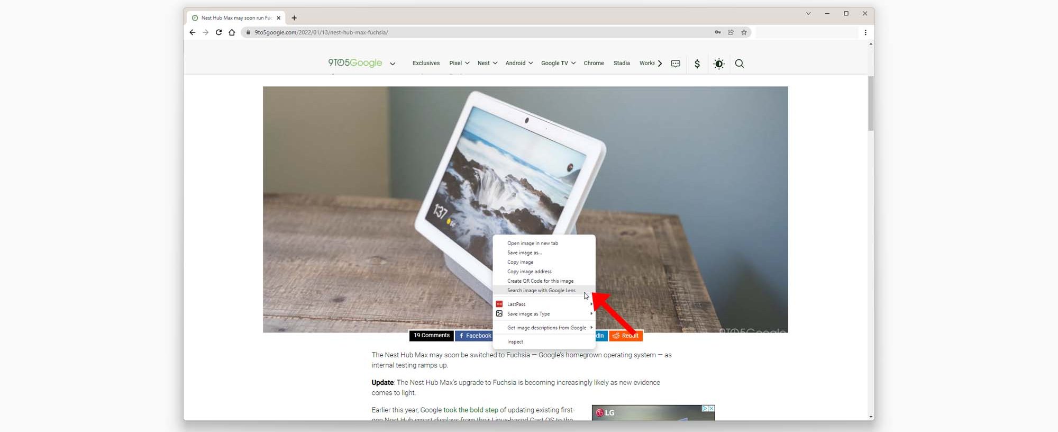Toggle dark mode with the brightness icon
This screenshot has width=1058, height=432.
[718, 64]
